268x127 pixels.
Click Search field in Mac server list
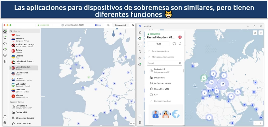coord(25,31)
